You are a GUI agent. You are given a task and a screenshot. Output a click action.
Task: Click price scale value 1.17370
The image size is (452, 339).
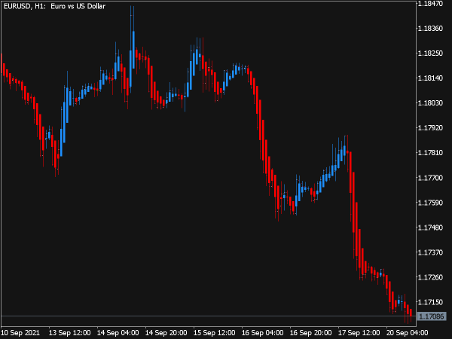pos(430,252)
